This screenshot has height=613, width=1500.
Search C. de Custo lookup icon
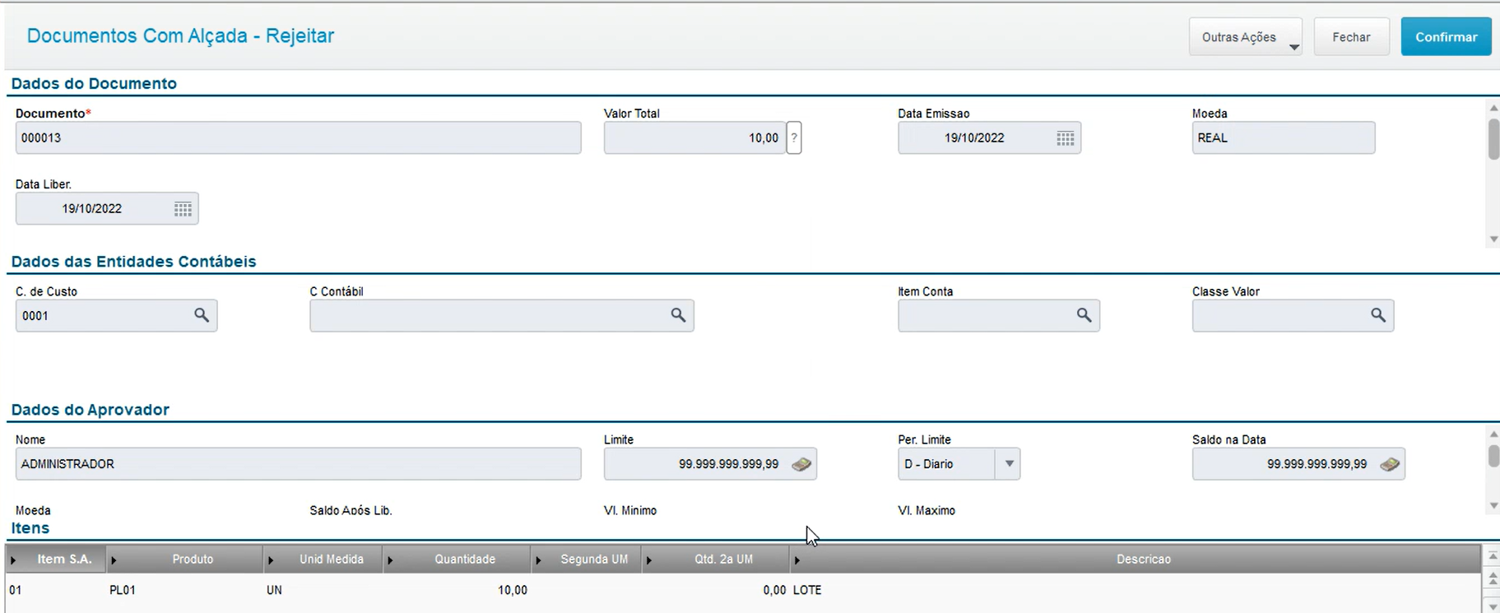click(x=202, y=315)
